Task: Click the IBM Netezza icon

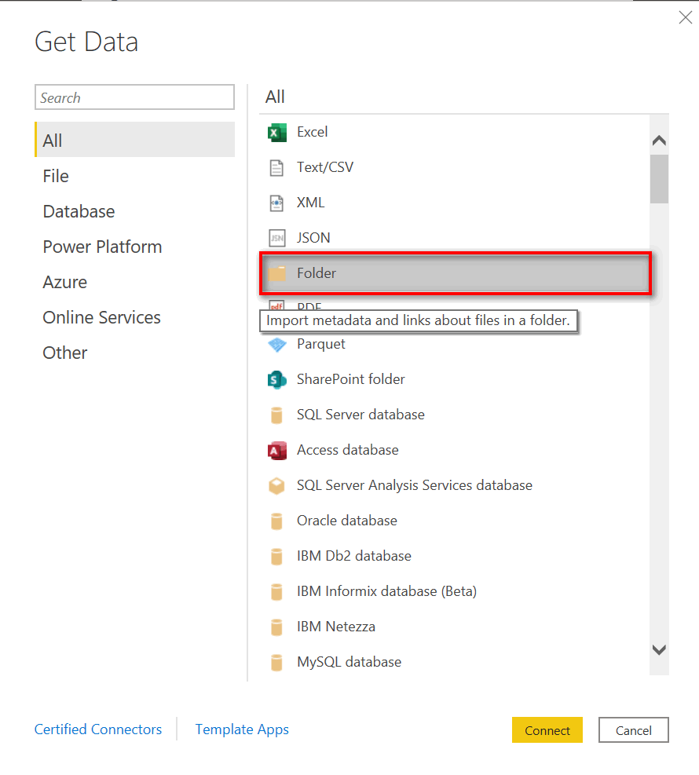Action: [276, 627]
